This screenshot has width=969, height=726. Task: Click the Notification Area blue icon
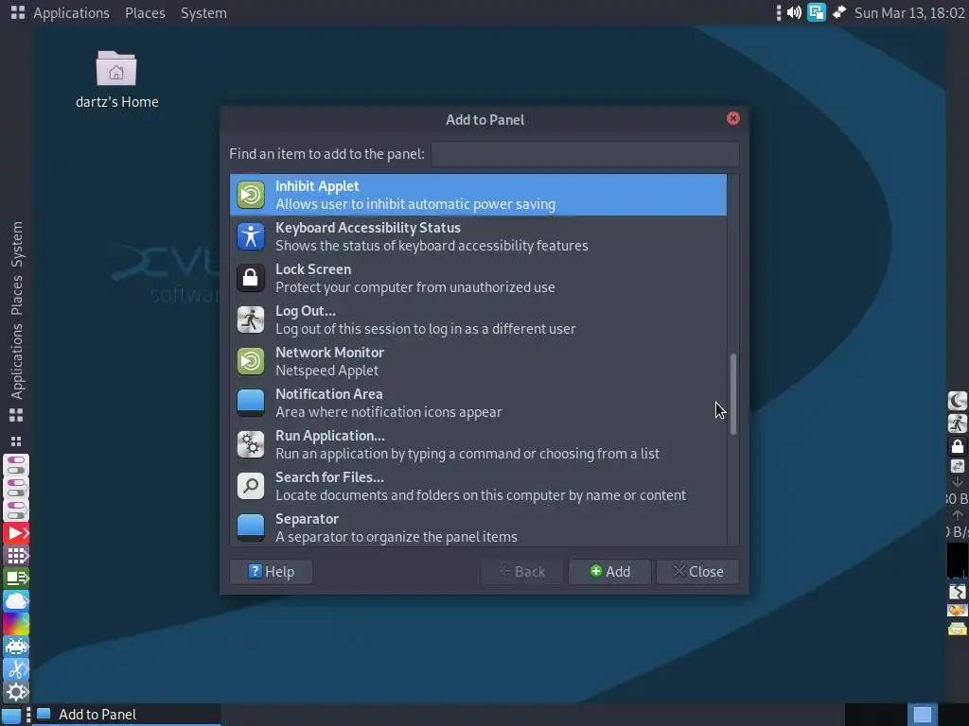coord(250,403)
